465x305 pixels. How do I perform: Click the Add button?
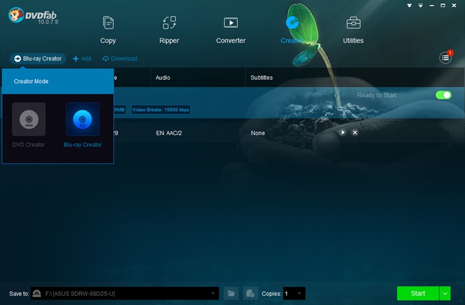point(82,58)
